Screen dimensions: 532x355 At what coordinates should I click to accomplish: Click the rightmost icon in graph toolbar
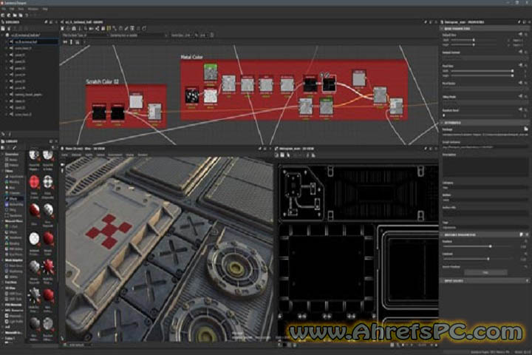click(144, 29)
